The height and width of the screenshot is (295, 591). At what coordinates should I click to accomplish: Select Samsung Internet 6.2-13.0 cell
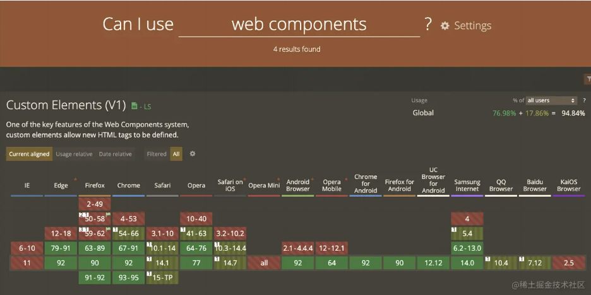[x=467, y=248]
